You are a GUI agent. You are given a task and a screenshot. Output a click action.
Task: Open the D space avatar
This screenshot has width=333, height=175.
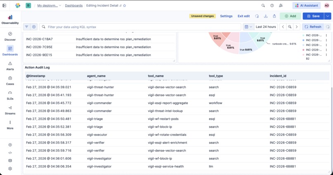coord(28,5)
